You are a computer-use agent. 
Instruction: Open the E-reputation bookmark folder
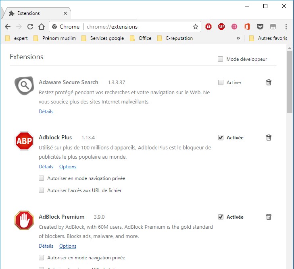(x=175, y=38)
